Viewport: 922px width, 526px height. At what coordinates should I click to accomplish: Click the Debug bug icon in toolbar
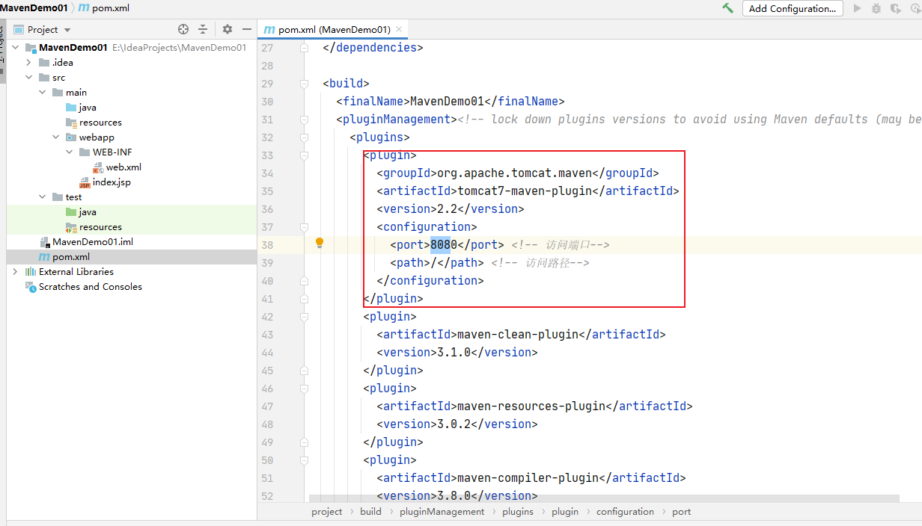click(x=876, y=8)
